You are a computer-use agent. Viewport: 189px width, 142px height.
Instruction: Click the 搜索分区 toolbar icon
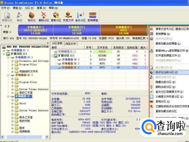pos(56,17)
